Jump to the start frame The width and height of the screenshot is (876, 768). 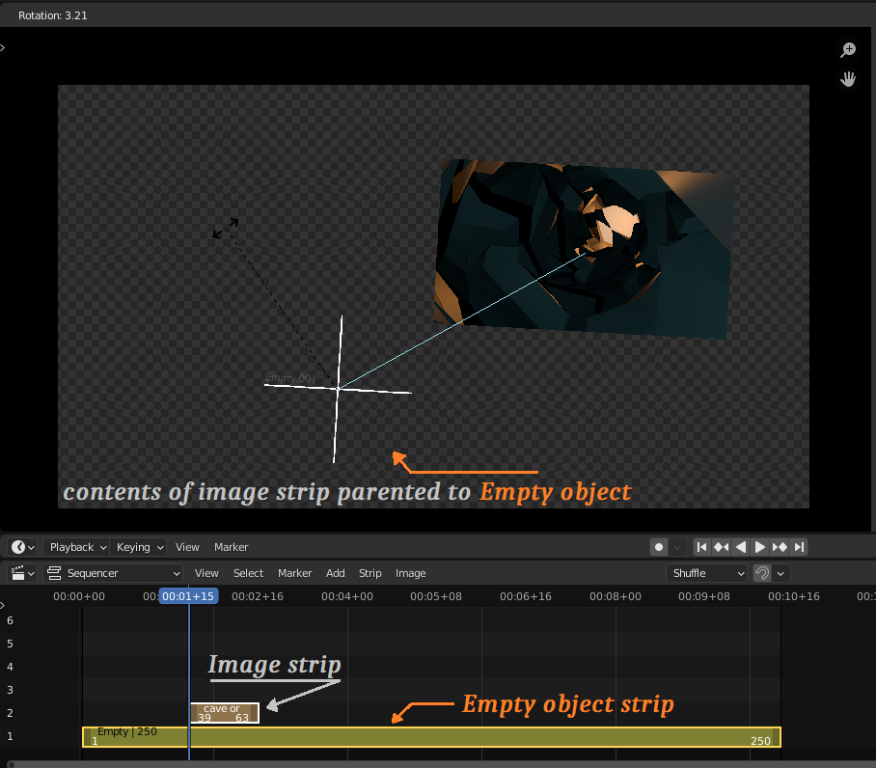[x=701, y=547]
